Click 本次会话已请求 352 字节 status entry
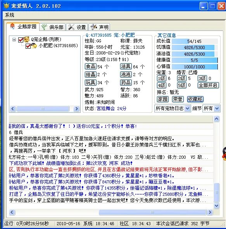The width and height of the screenshot is (226, 229). (183, 224)
